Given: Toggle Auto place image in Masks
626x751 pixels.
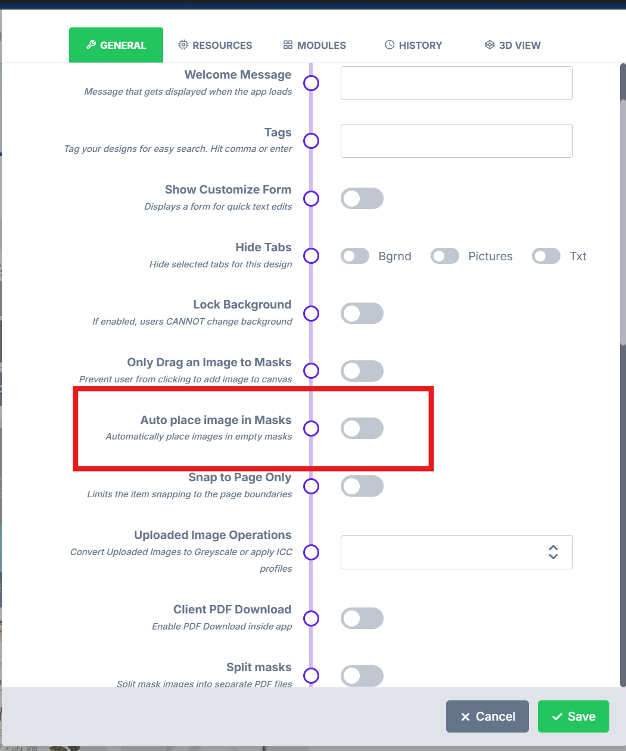Looking at the screenshot, I should [362, 428].
